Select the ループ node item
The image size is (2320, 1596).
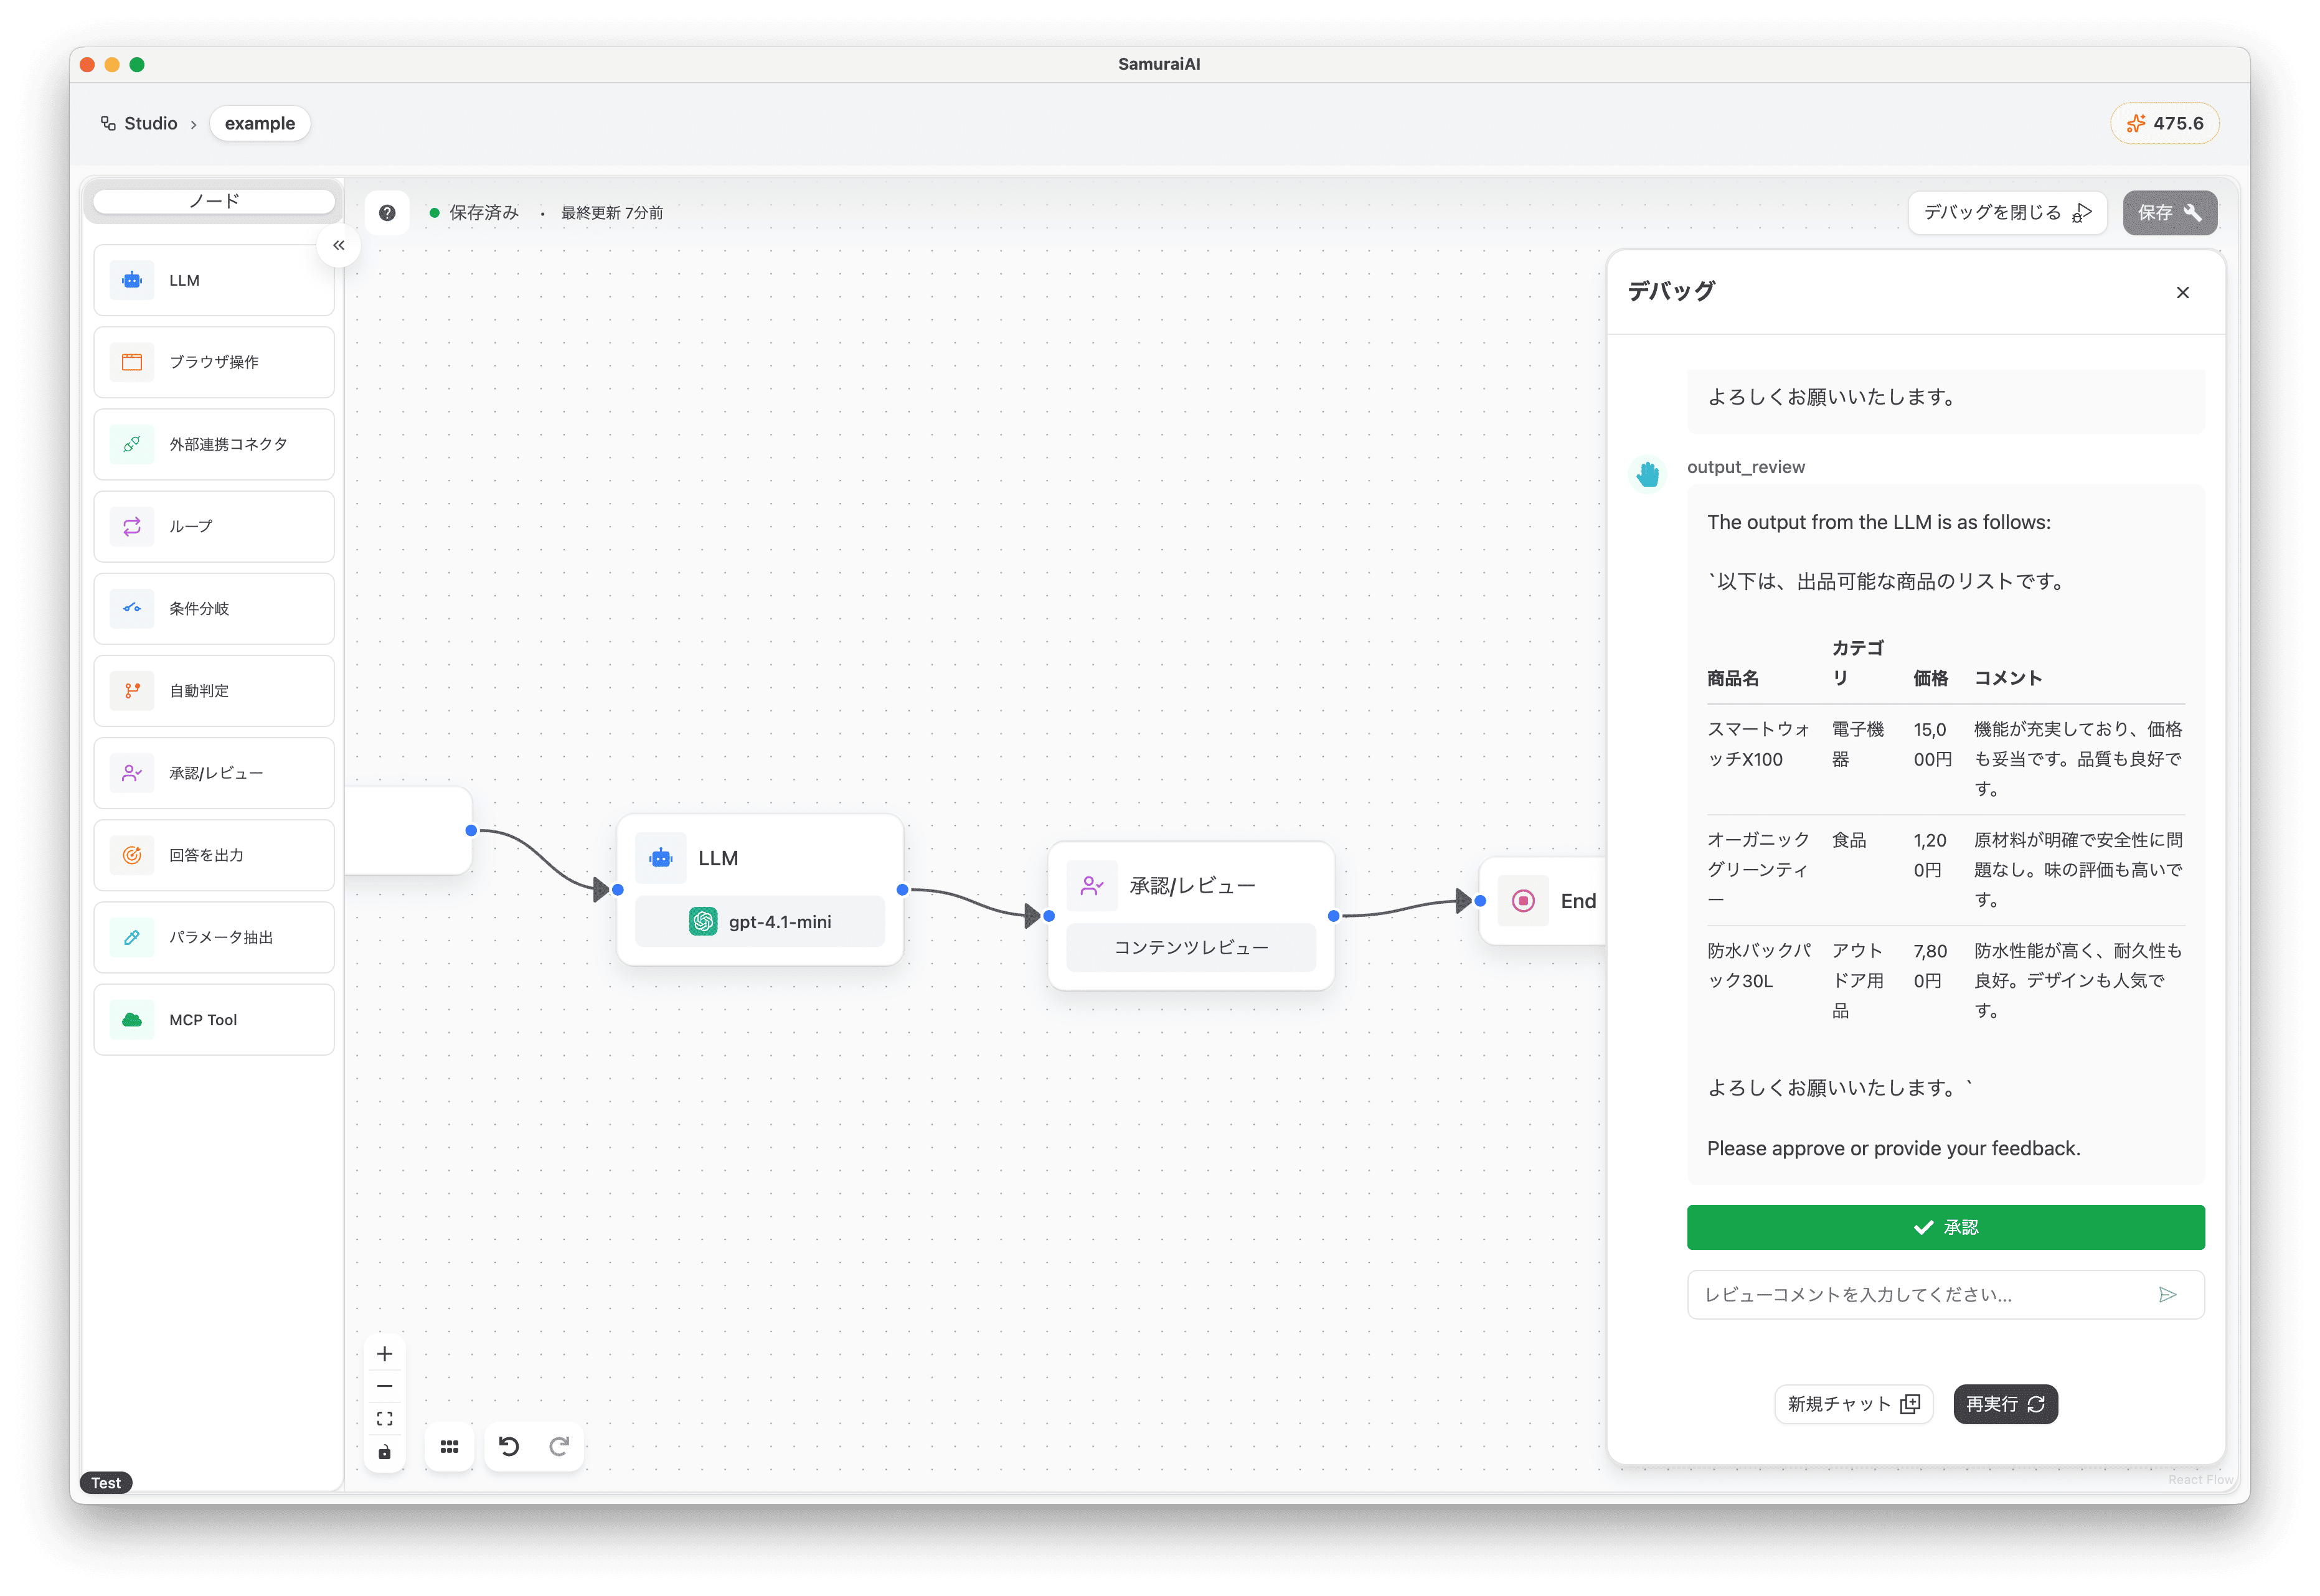[214, 526]
